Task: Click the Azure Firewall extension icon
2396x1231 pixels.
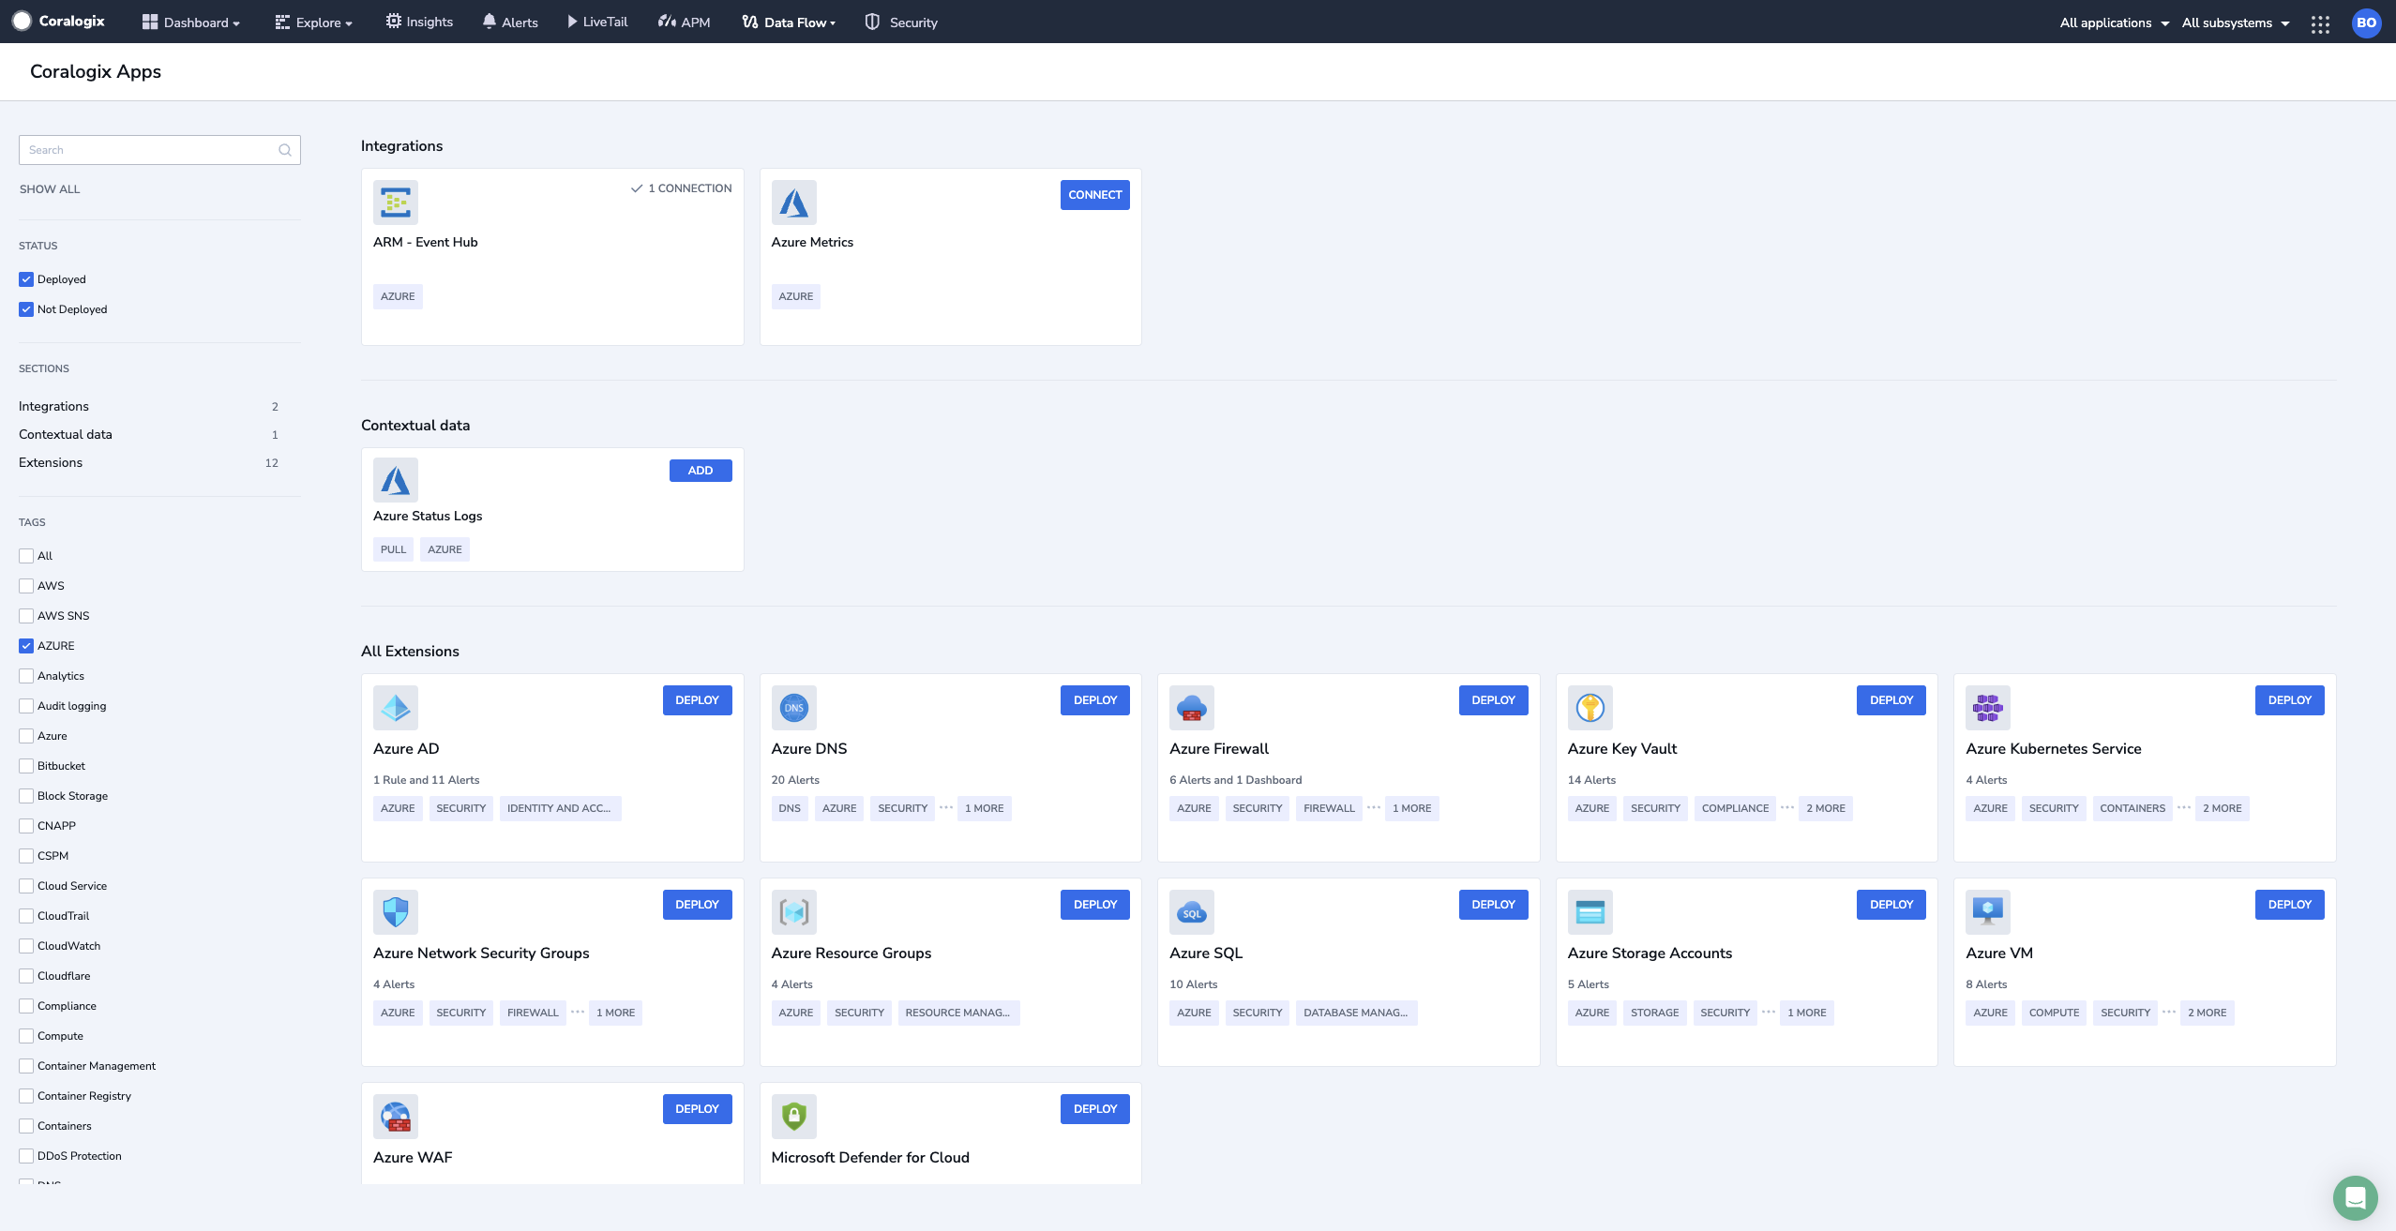Action: coord(1192,708)
